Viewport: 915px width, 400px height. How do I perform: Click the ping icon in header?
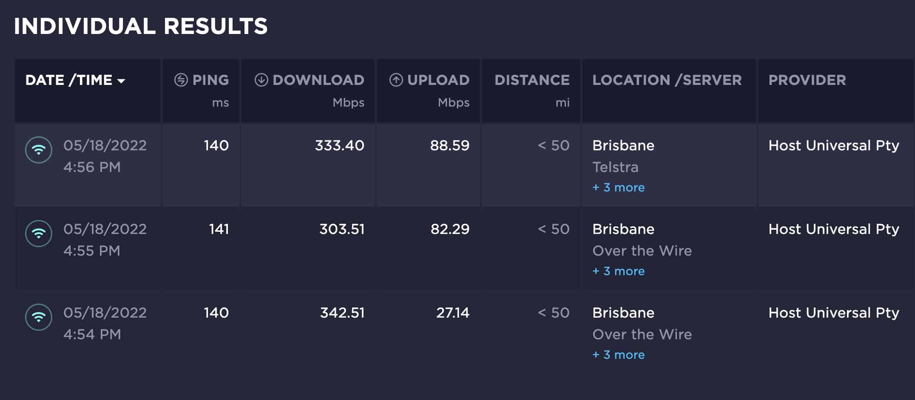tap(181, 80)
